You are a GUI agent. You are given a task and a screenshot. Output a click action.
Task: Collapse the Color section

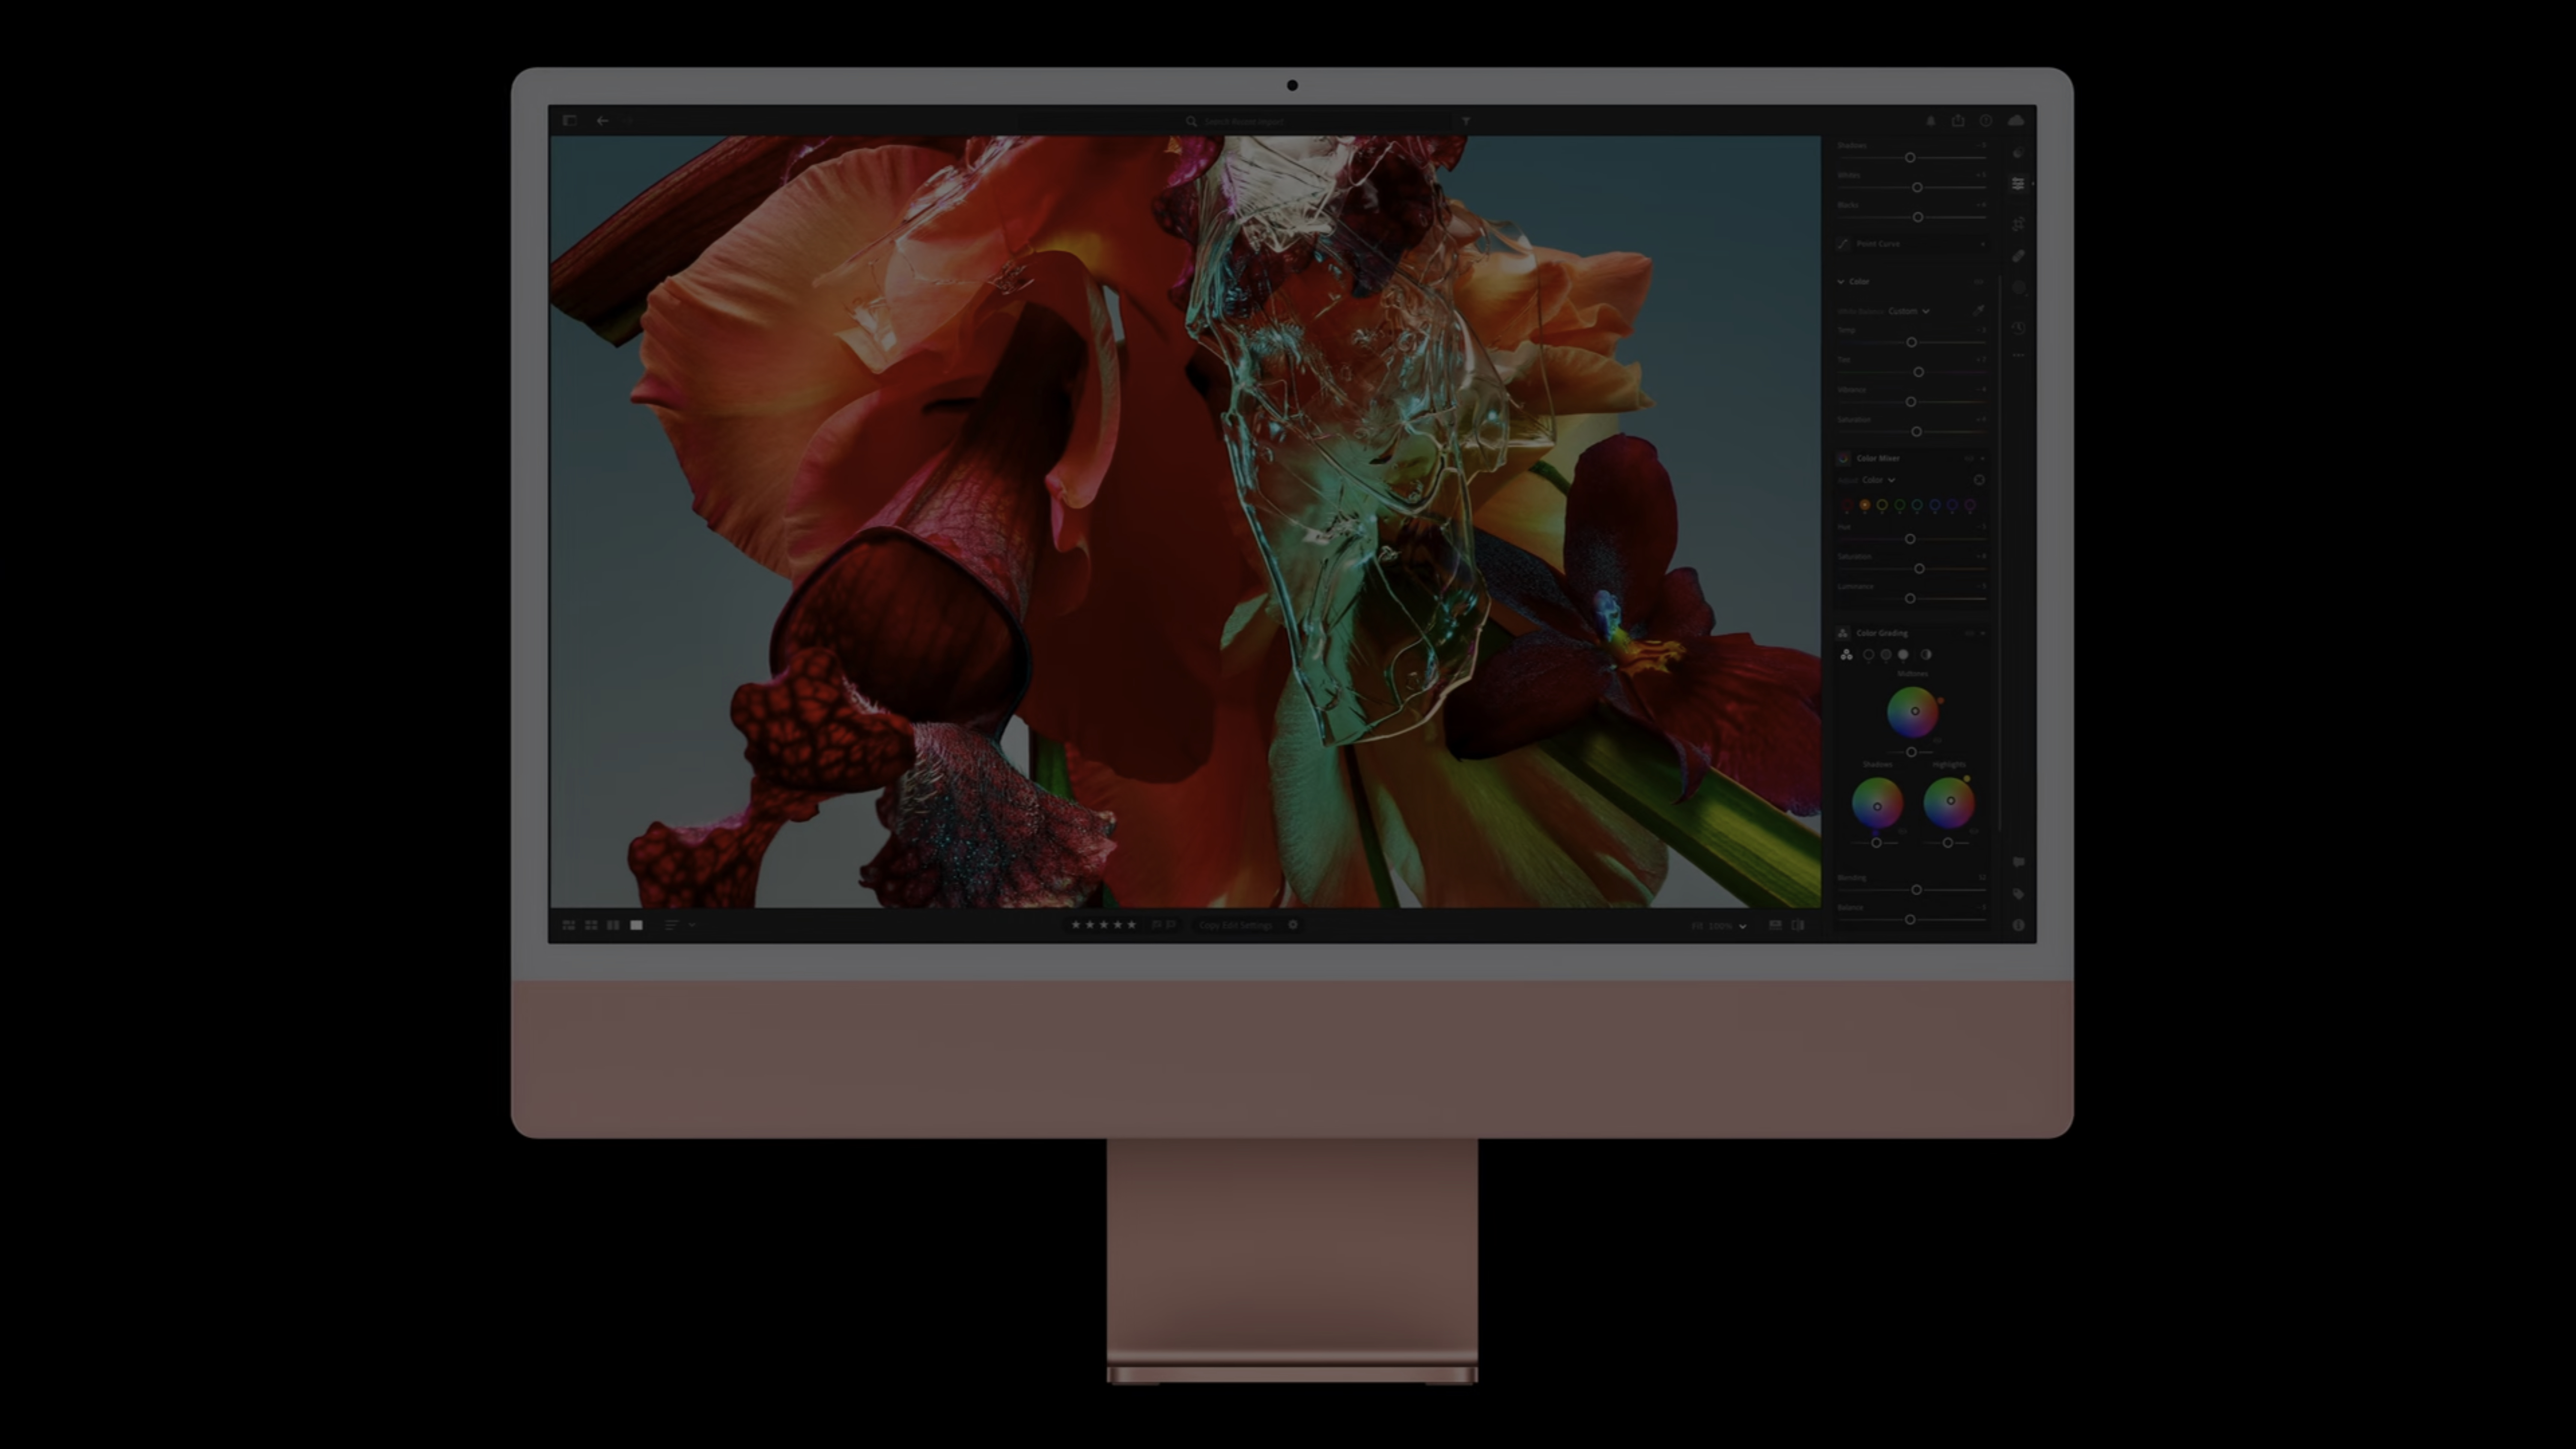click(1841, 282)
